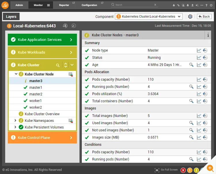Click the power logout icon
This screenshot has height=174, width=216.
(211, 5)
